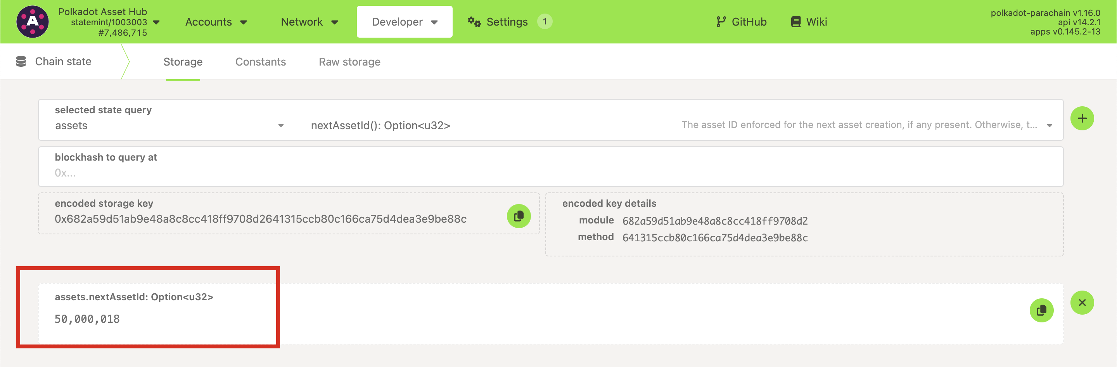
Task: Click the blockhash to query at field
Action: (550, 173)
